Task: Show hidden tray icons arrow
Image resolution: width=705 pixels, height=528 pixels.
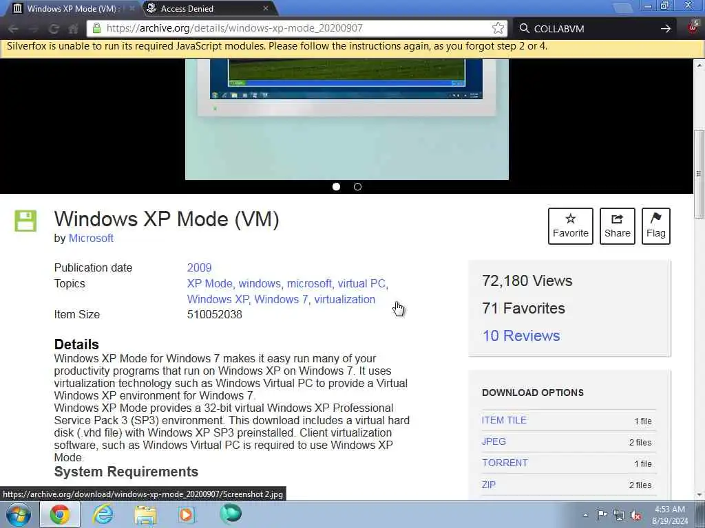Action: click(585, 515)
